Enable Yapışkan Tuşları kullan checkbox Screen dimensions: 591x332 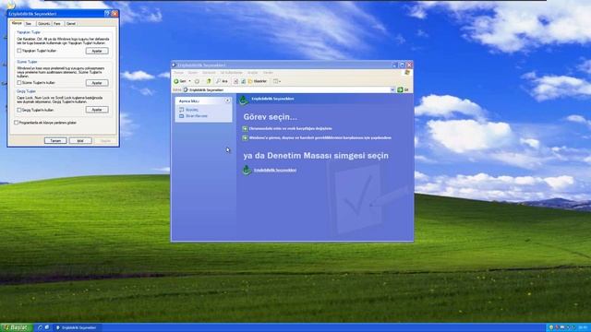coord(19,51)
